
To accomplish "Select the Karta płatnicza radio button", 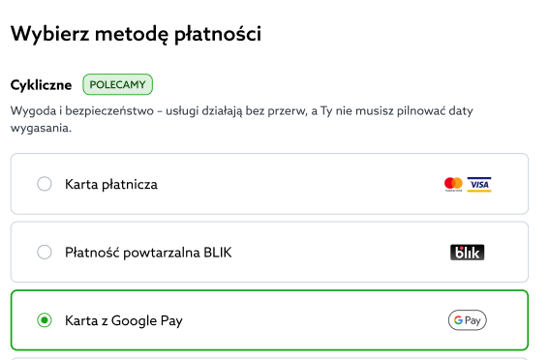I will click(45, 184).
